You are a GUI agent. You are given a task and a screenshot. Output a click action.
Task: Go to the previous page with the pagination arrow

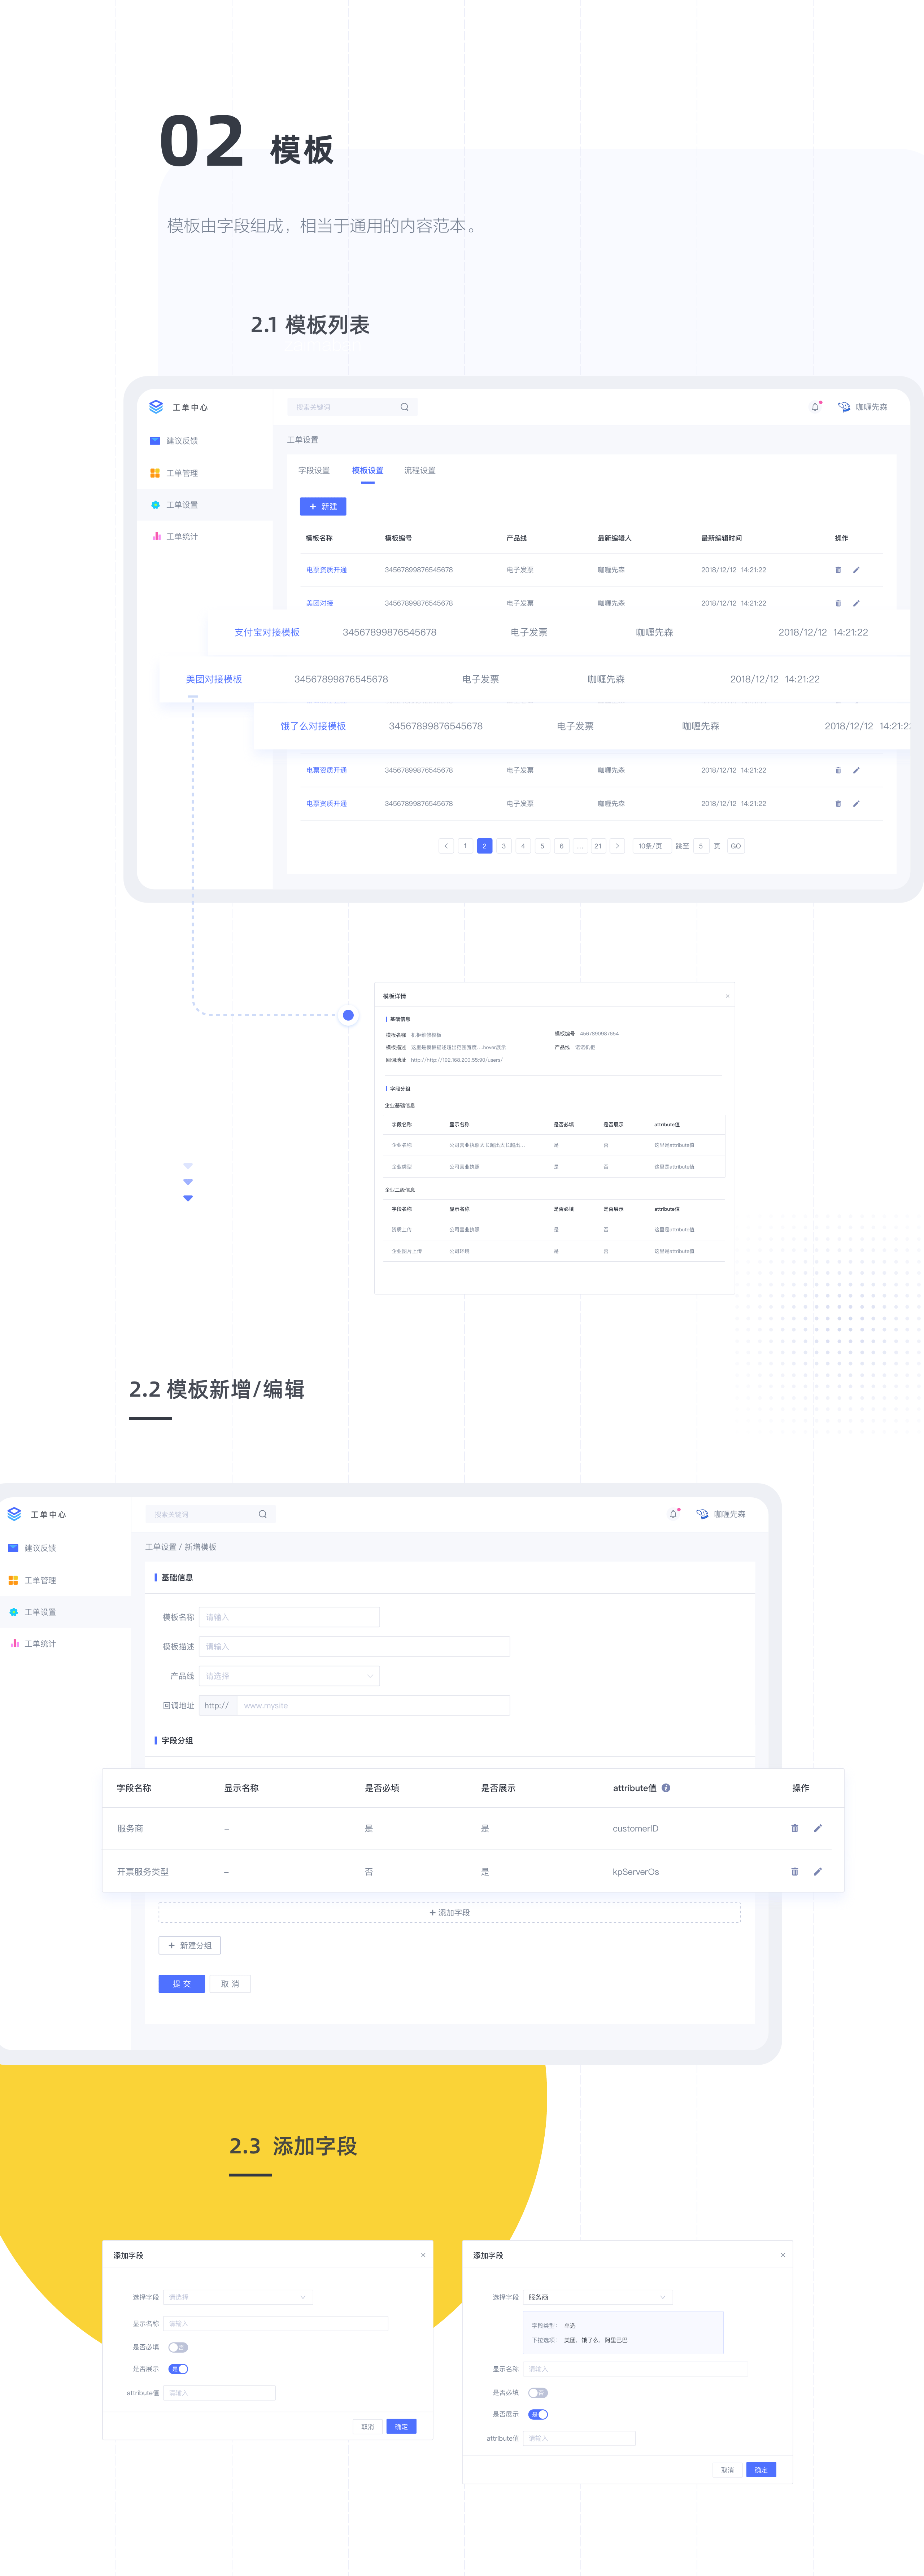[446, 846]
